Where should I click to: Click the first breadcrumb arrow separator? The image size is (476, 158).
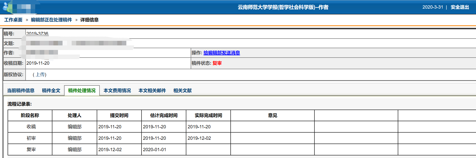27,20
